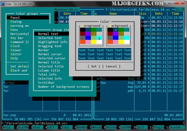This screenshot has width=187, height=131.
Task: Select black in the Foreground palette
Action: (83, 30)
